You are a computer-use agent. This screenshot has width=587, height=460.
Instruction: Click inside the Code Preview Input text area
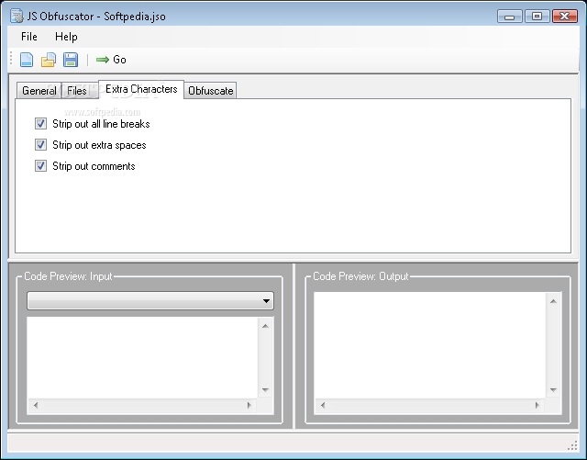tap(143, 358)
